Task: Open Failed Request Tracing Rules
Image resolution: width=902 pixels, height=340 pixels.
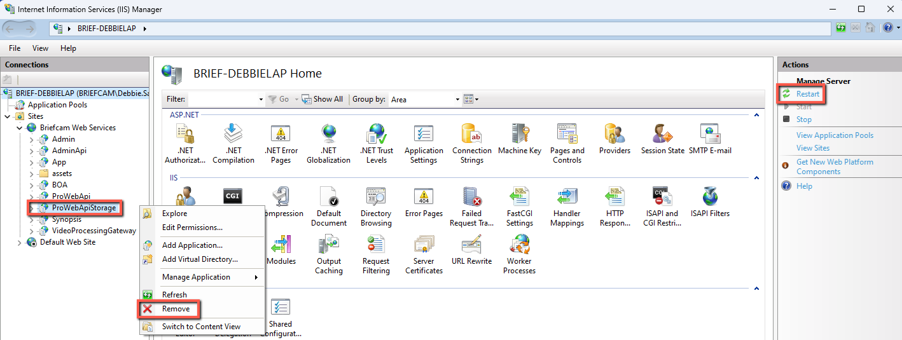Action: click(x=472, y=207)
